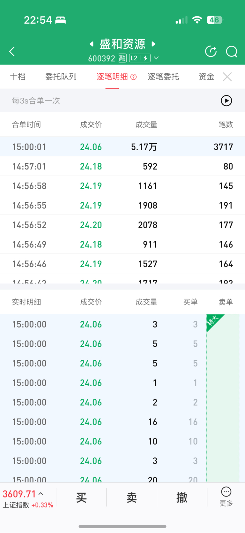245x533 pixels.
Task: Go to previous stock with left triangle
Action: pos(92,44)
